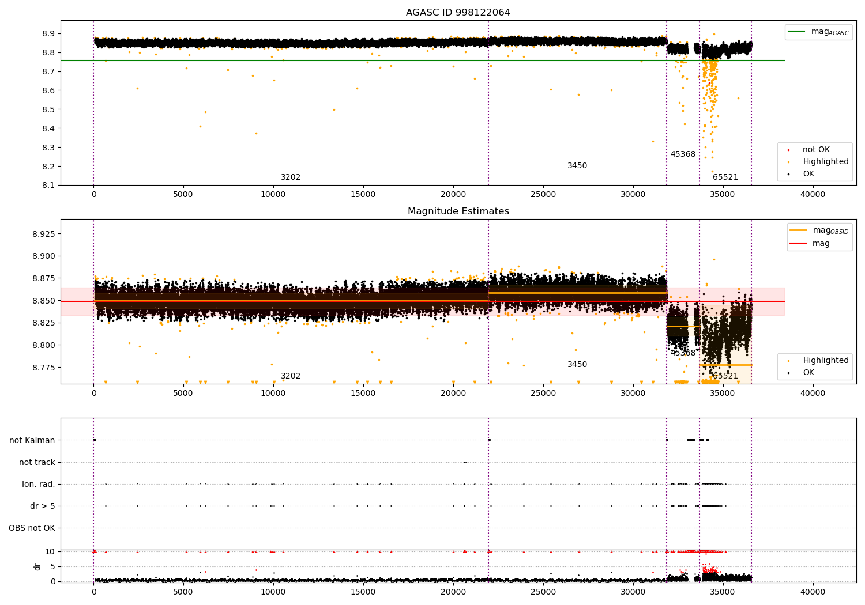Click the 8.900 y-tick label

point(44,256)
